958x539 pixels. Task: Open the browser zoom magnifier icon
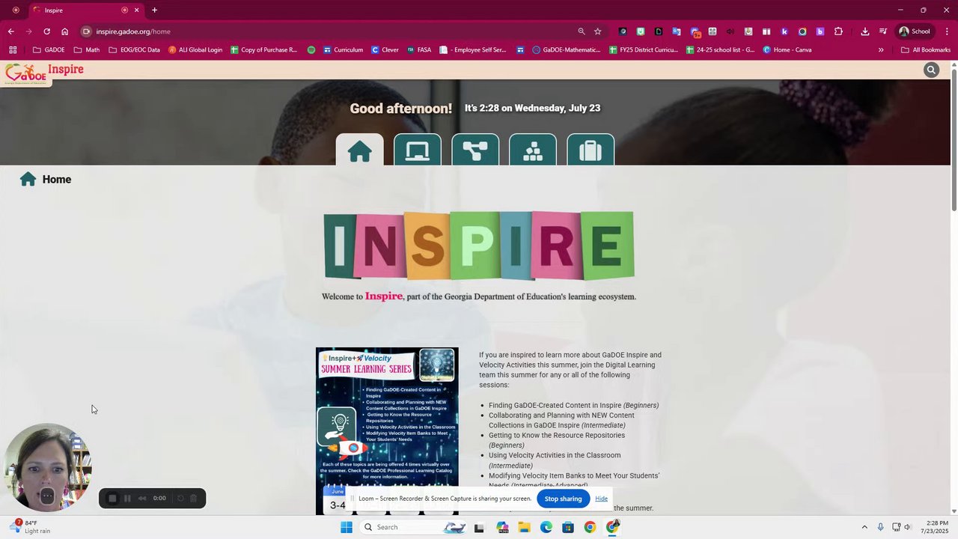point(581,31)
